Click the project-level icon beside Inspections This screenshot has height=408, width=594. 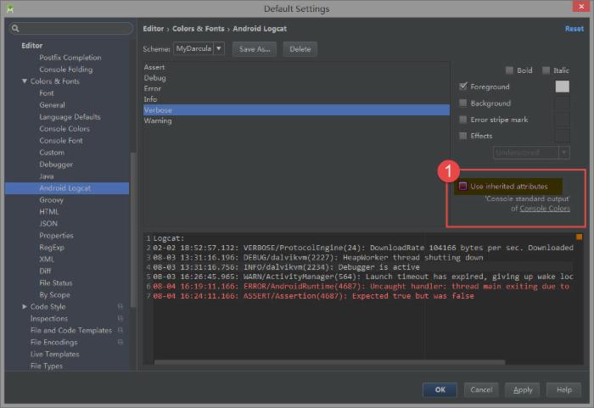(120, 319)
